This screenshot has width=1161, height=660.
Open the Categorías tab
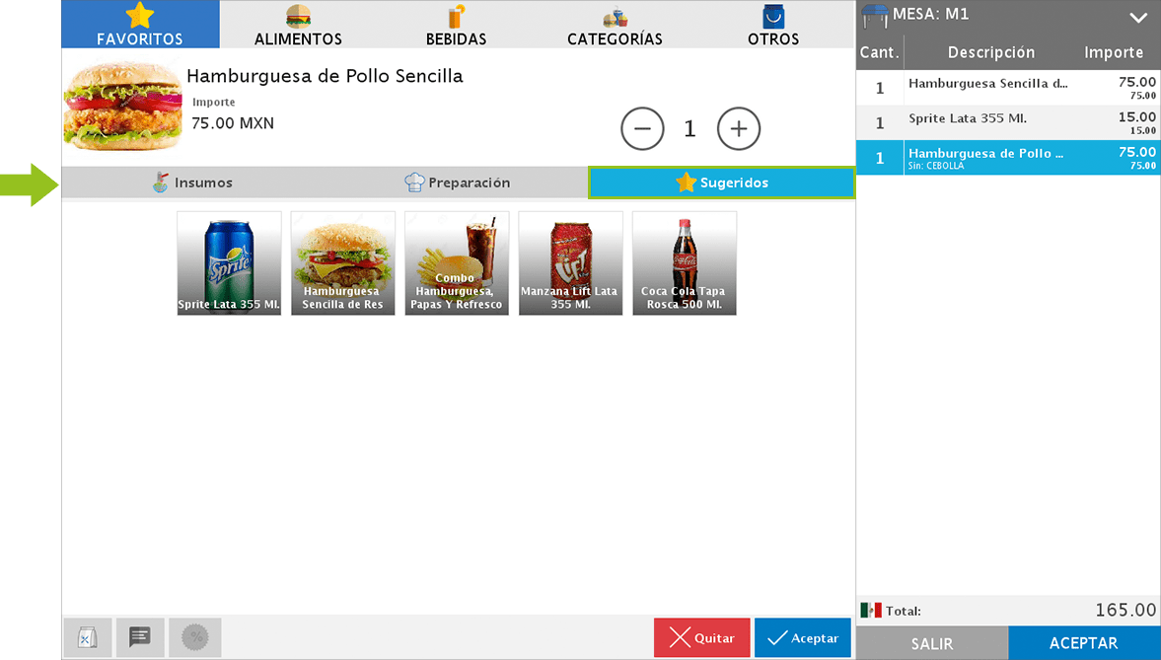(x=615, y=26)
